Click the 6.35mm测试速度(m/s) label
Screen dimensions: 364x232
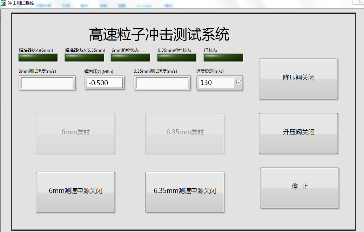155,71
